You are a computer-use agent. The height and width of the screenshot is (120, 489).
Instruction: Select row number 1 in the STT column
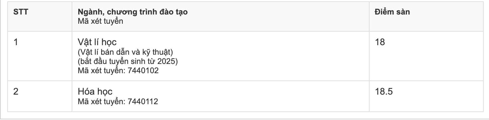(x=15, y=42)
